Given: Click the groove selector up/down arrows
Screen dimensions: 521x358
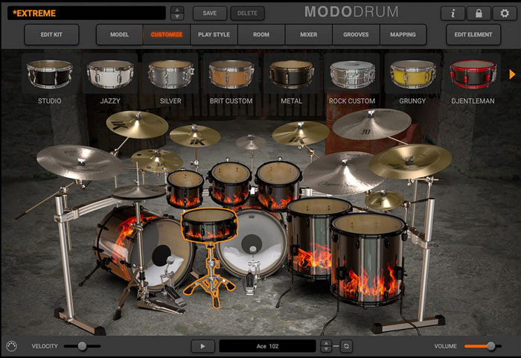Looking at the screenshot, I should click(x=326, y=346).
